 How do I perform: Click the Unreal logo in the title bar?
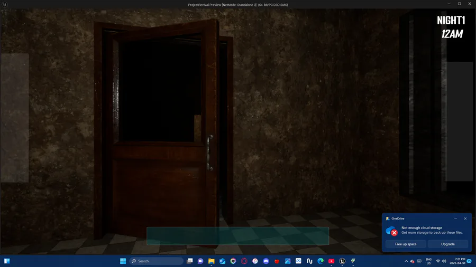coord(5,5)
